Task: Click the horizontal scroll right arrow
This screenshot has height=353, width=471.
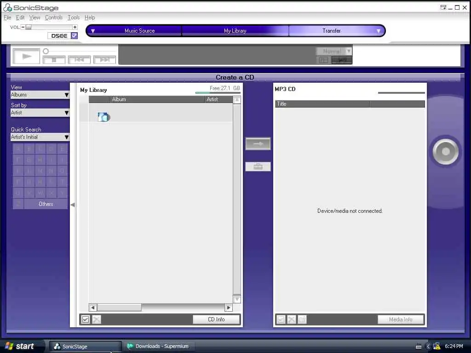Action: [x=229, y=307]
